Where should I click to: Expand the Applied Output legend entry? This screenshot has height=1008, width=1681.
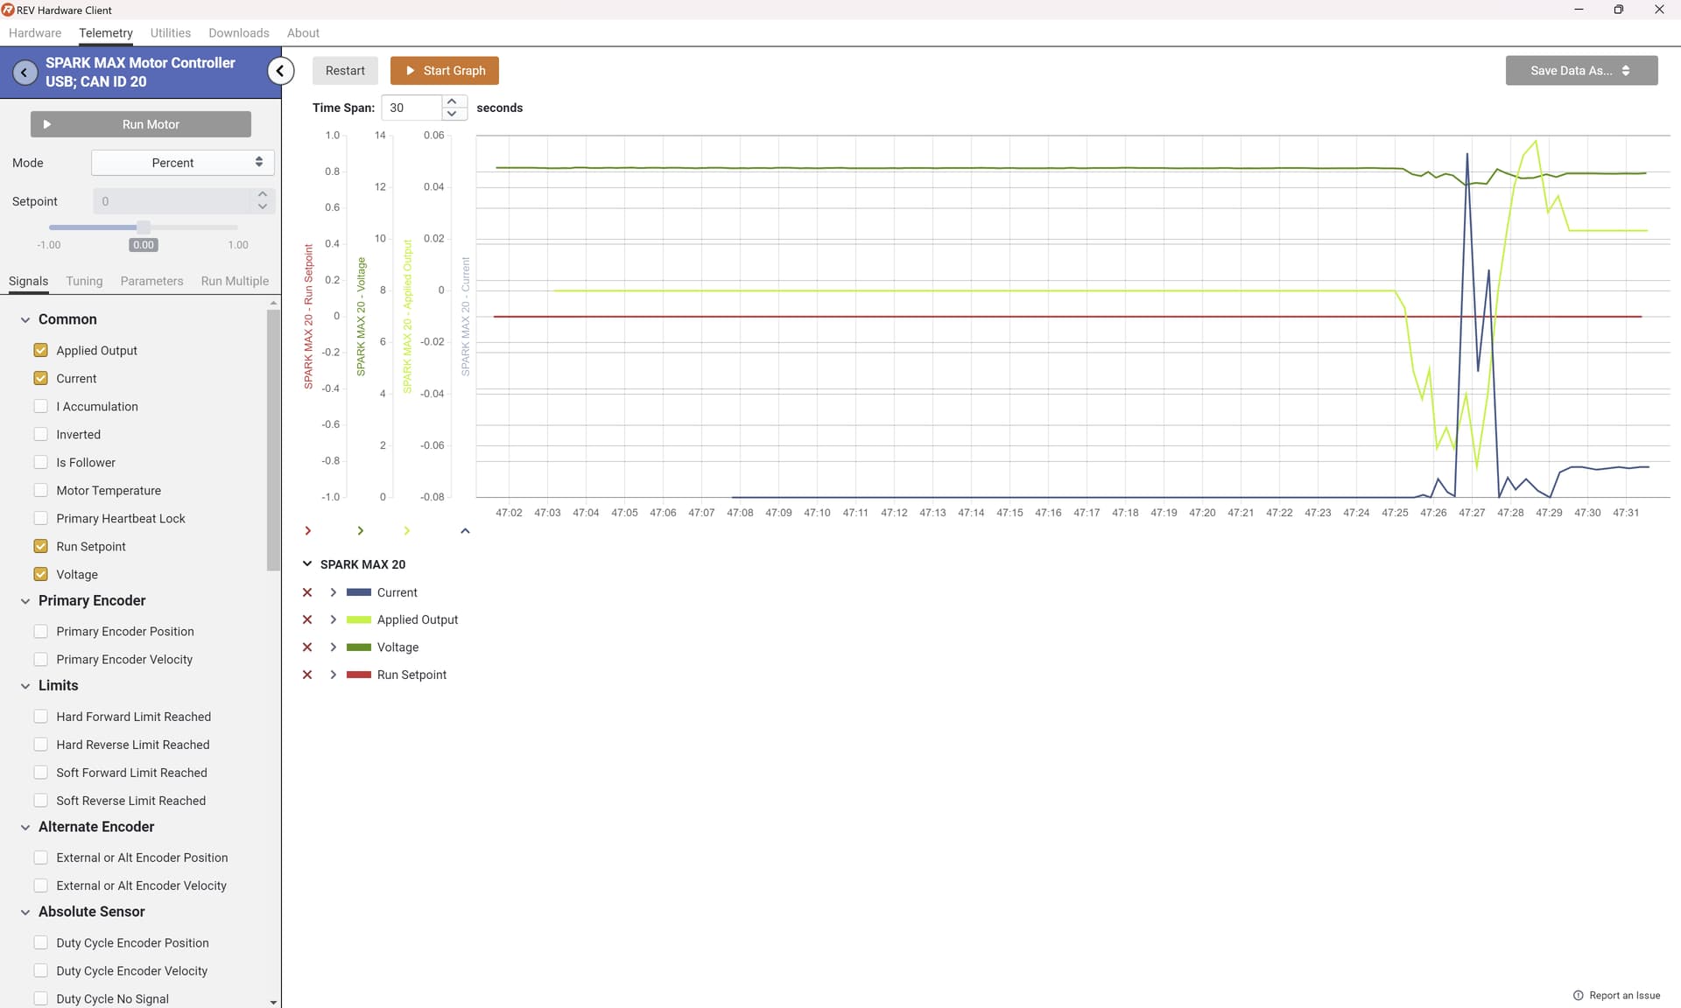[x=333, y=619]
